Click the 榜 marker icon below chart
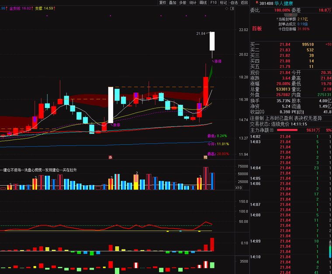This screenshot has width=332, height=274. click(x=205, y=157)
